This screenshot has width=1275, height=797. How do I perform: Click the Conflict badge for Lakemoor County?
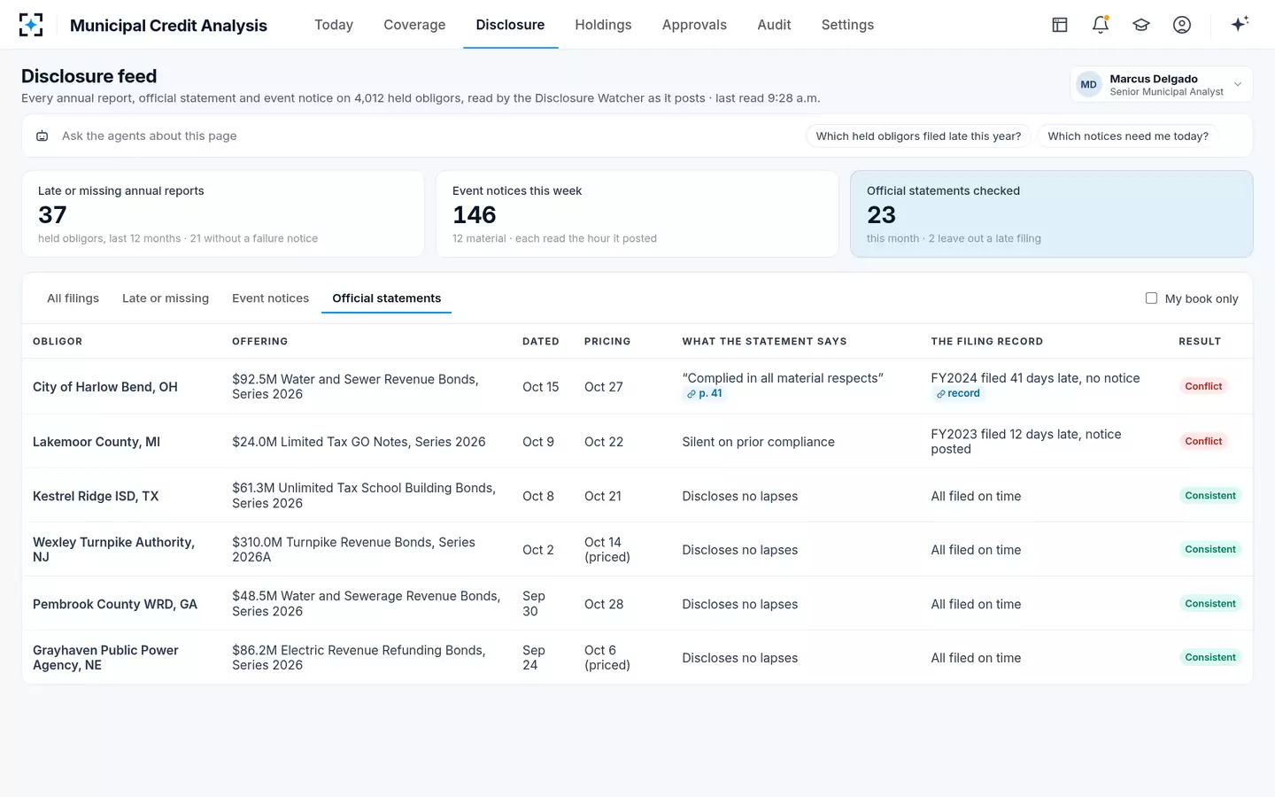point(1203,441)
